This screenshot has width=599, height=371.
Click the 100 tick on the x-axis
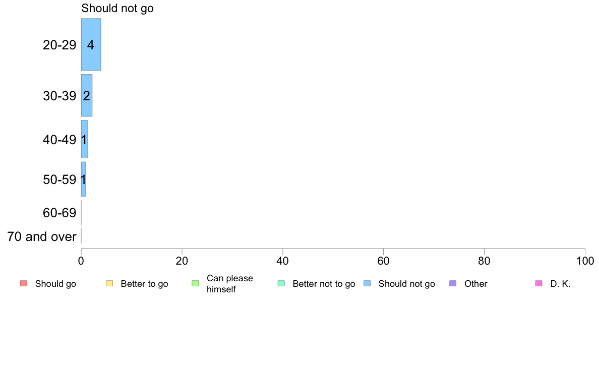tap(585, 261)
